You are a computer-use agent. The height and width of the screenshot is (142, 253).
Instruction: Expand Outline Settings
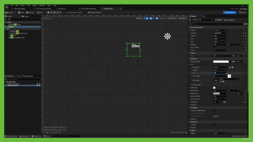point(191,85)
